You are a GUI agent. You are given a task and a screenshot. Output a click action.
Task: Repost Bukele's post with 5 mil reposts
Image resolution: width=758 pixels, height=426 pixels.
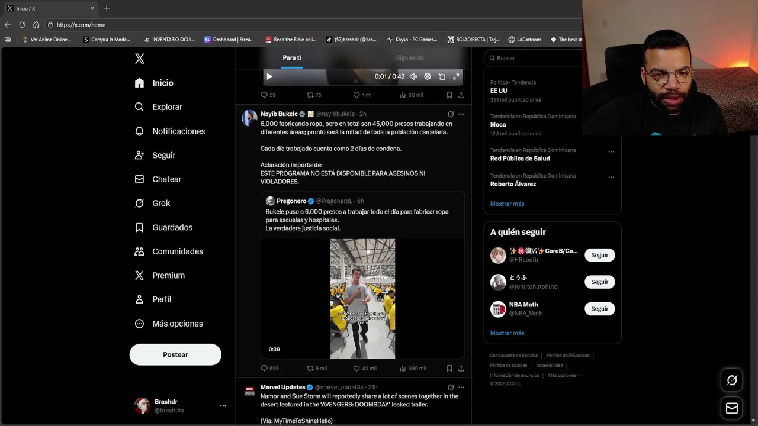pyautogui.click(x=317, y=368)
